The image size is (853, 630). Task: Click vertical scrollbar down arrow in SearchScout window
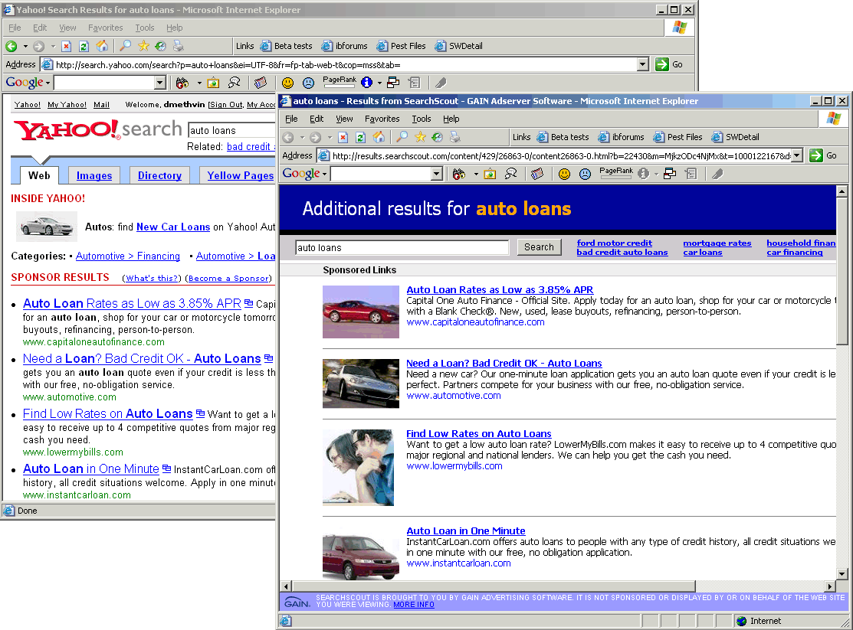point(842,573)
